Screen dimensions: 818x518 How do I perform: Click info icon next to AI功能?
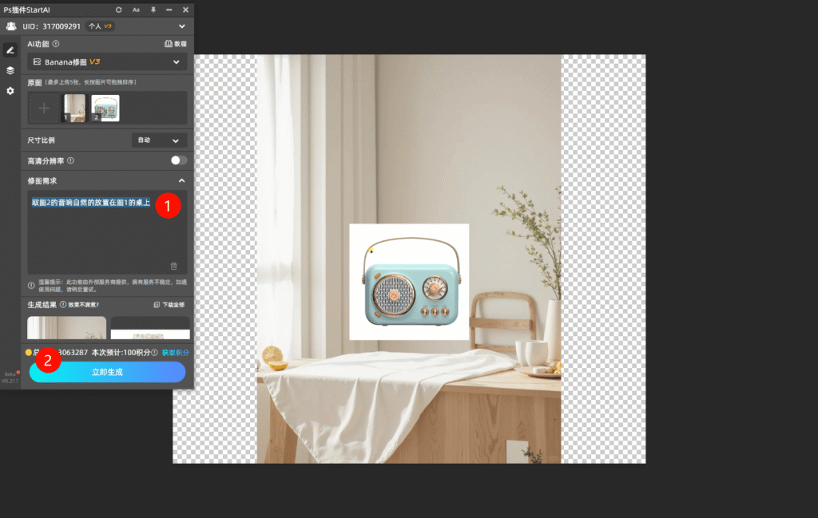[x=56, y=44]
